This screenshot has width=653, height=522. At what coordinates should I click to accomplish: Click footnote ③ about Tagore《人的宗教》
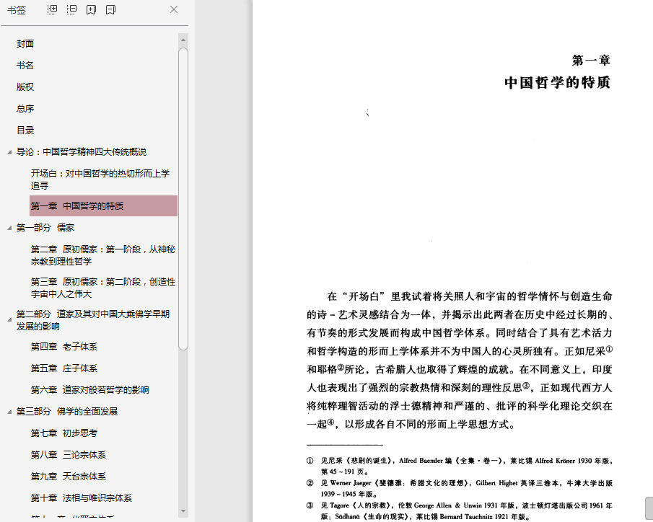[460, 510]
